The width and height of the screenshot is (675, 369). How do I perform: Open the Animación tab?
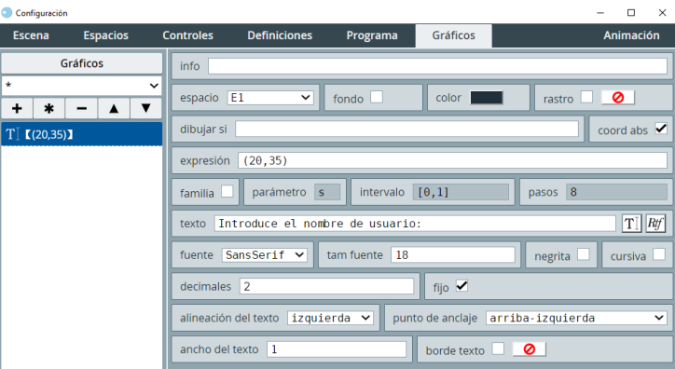[631, 35]
